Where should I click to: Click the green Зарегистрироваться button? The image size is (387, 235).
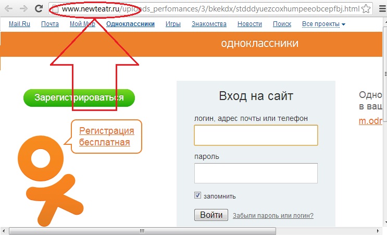[79, 98]
